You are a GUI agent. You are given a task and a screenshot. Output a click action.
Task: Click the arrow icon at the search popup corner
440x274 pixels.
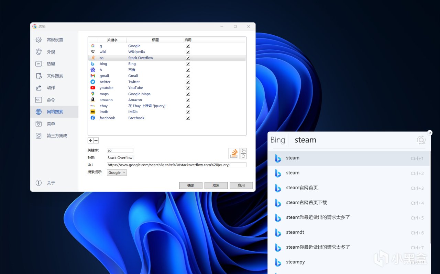coord(430,133)
